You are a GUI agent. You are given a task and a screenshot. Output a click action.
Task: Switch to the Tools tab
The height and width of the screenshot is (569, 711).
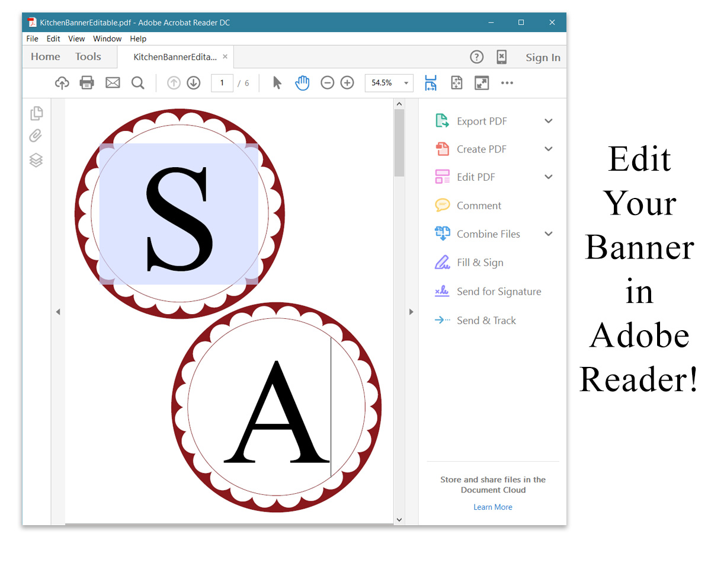[88, 57]
